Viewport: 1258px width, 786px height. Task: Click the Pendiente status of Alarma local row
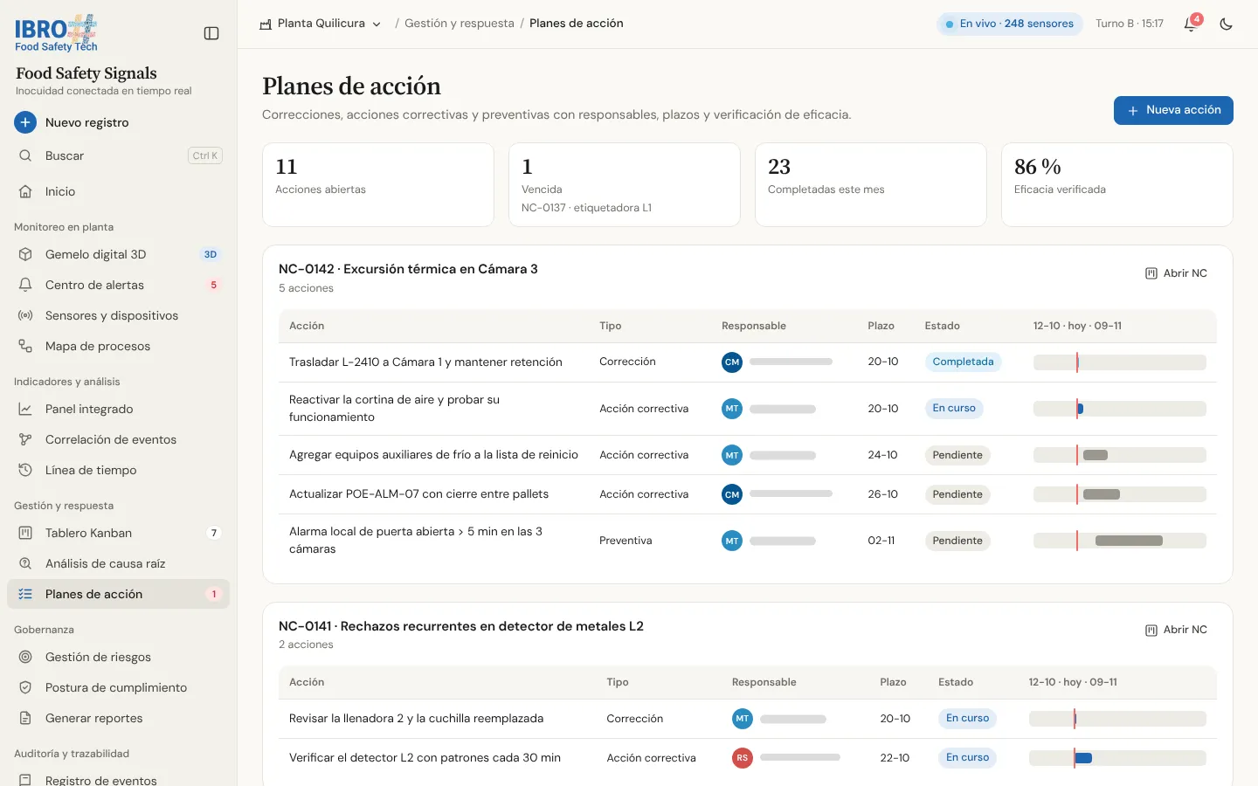pos(957,541)
